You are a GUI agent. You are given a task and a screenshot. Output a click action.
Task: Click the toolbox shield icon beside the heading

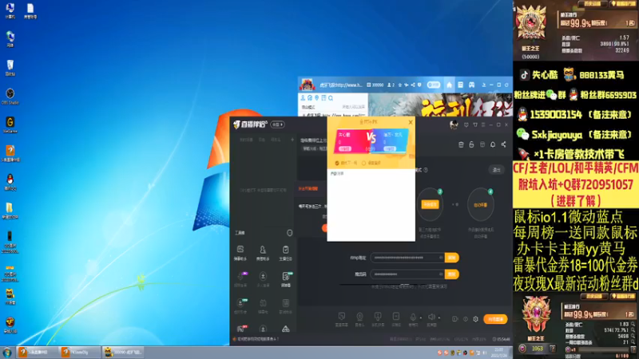coord(289,233)
